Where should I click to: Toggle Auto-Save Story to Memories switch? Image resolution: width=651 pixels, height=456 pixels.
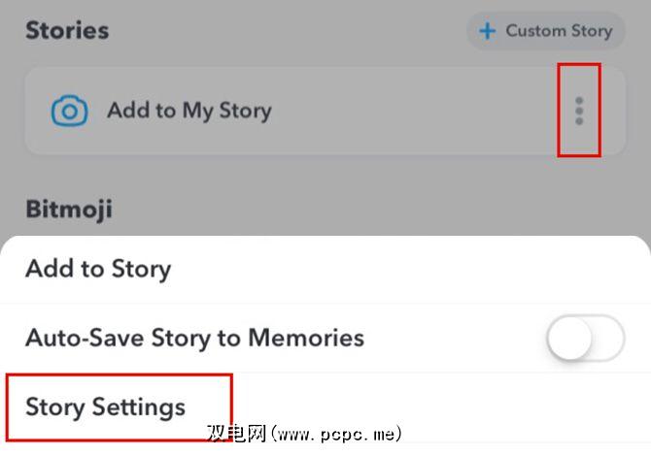[585, 338]
